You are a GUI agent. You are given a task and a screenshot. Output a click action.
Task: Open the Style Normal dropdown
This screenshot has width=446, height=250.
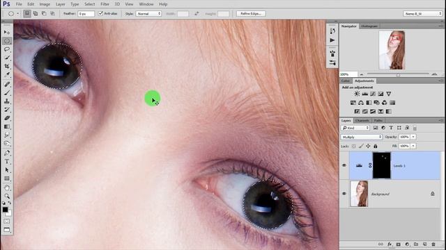[148, 14]
